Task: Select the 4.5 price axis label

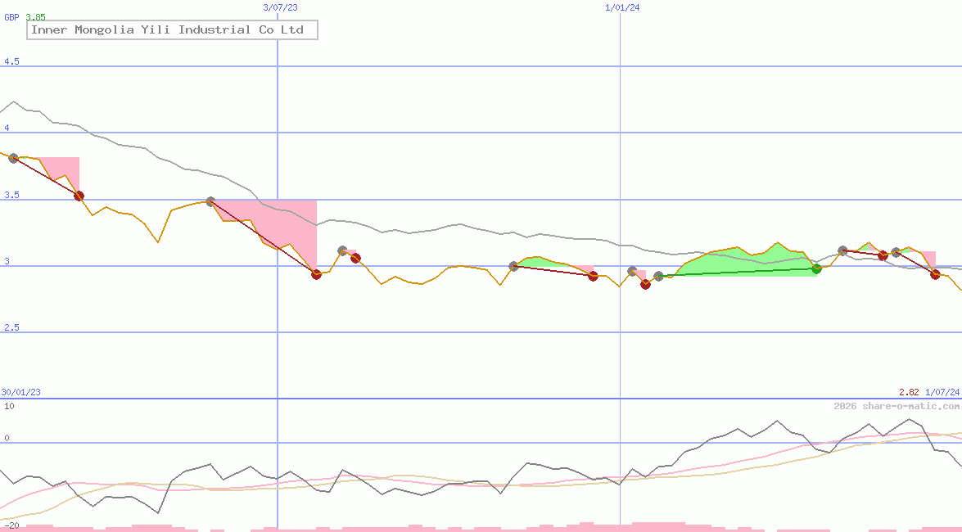Action: coord(11,62)
